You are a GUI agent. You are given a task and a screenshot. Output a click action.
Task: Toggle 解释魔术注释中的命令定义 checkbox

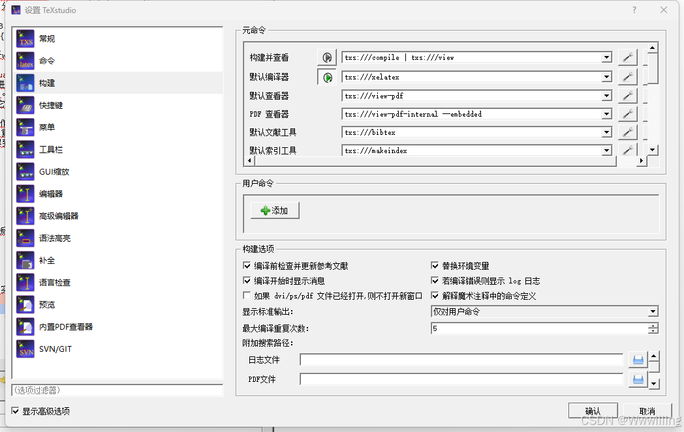[x=435, y=296]
